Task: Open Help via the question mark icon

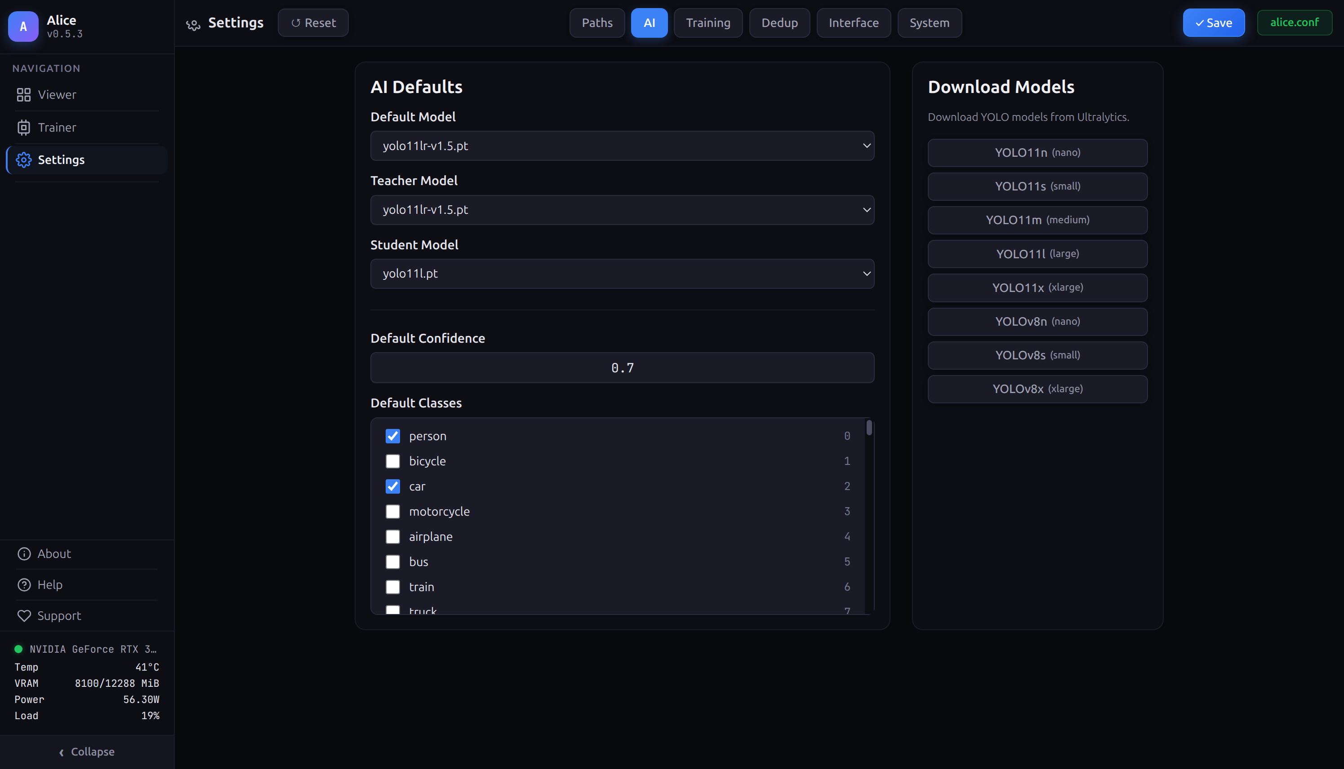Action: click(x=24, y=584)
